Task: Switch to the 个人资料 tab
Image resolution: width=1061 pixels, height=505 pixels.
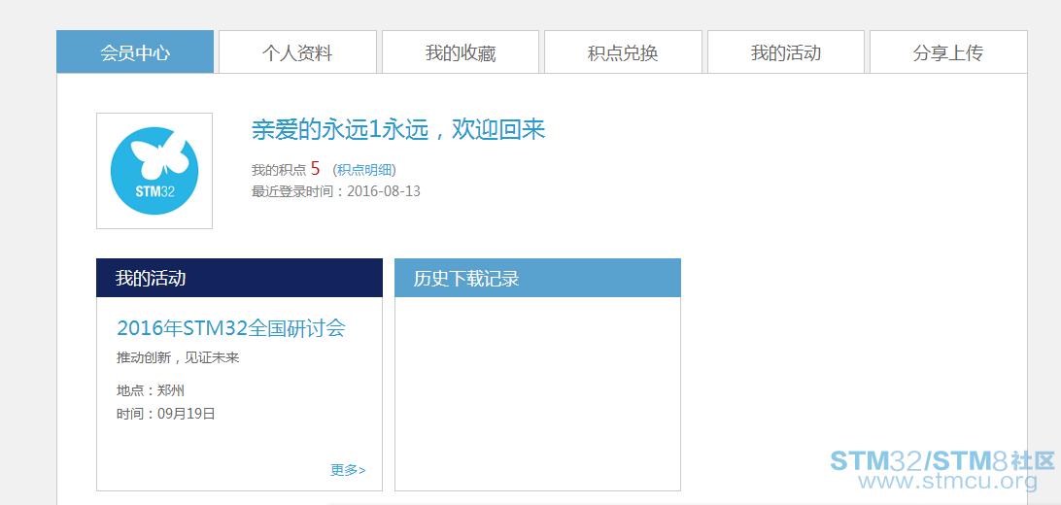Action: [x=297, y=52]
